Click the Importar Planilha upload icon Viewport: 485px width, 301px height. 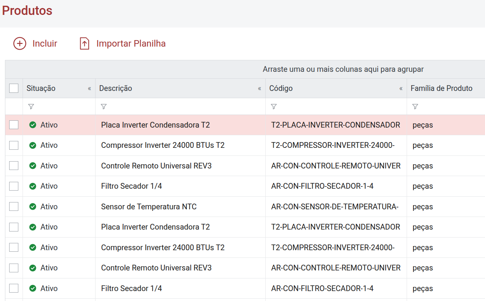[x=84, y=44]
